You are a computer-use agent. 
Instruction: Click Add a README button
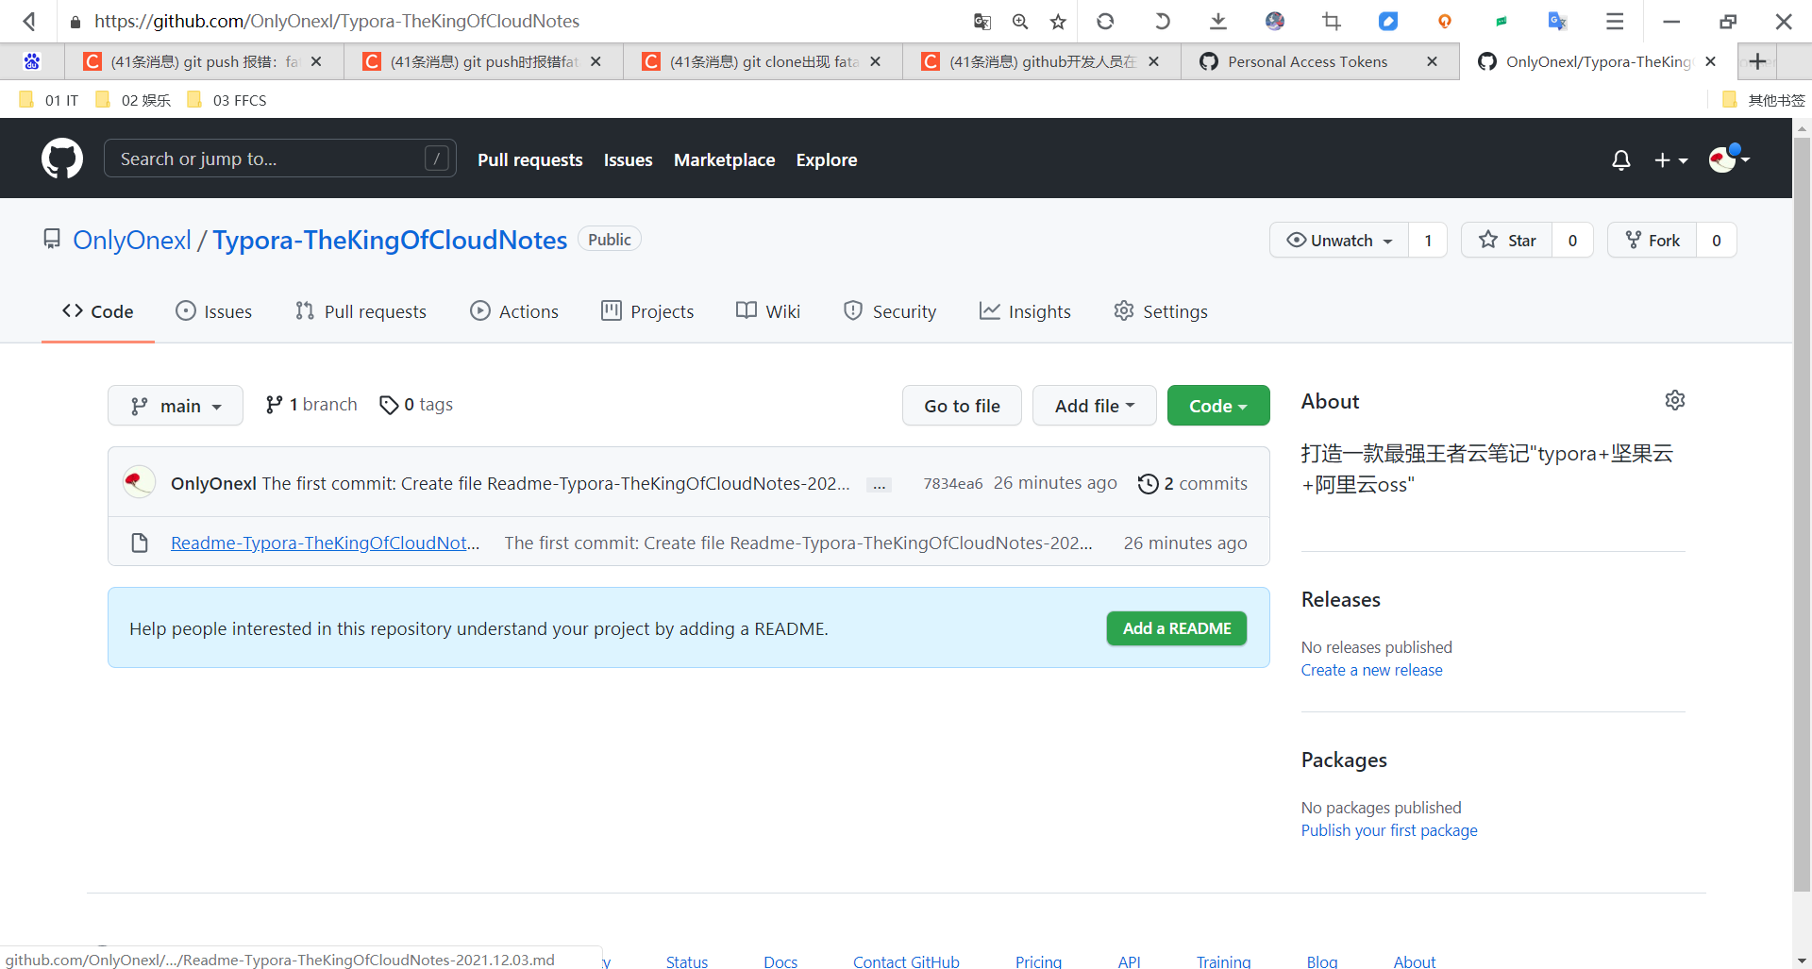point(1177,628)
